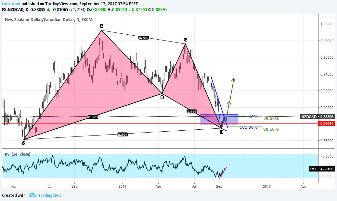
Task: Open the TradingView link at bottom
Action: (50, 195)
